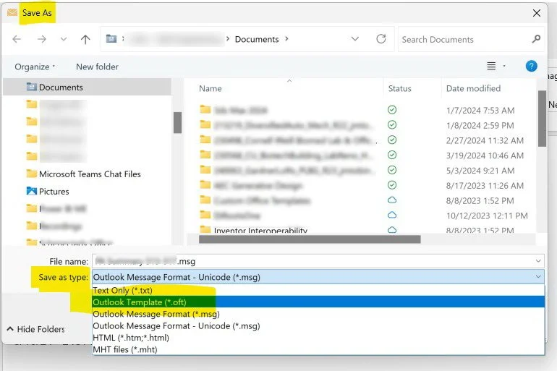This screenshot has width=557, height=371.
Task: Select folder modified 10/12/2023 12:11 PM
Action: 362,216
